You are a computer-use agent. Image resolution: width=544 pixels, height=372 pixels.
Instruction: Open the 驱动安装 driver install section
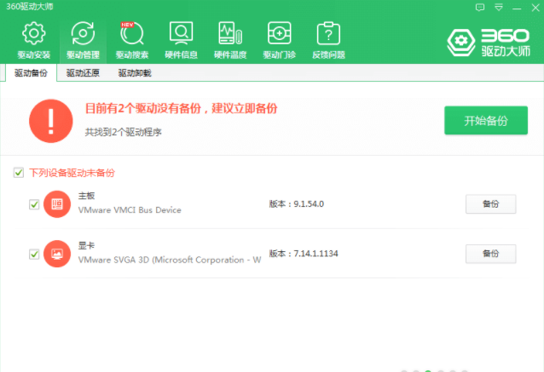[33, 40]
